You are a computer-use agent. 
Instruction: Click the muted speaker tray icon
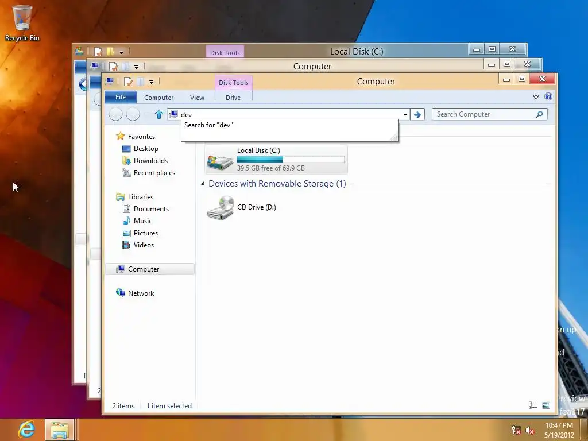click(530, 430)
